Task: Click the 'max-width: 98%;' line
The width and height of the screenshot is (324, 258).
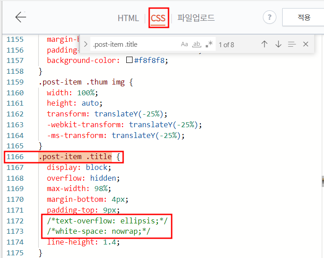Action: (x=79, y=188)
